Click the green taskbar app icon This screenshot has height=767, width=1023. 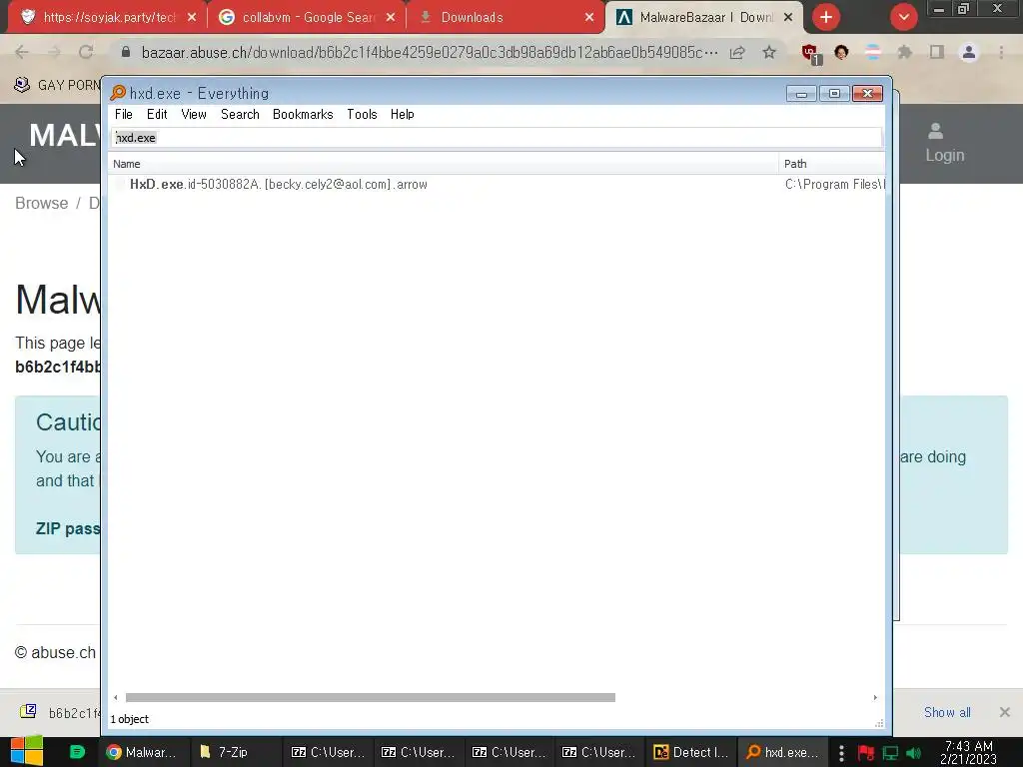tap(77, 752)
